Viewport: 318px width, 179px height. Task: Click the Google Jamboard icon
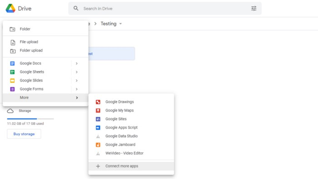point(98,145)
